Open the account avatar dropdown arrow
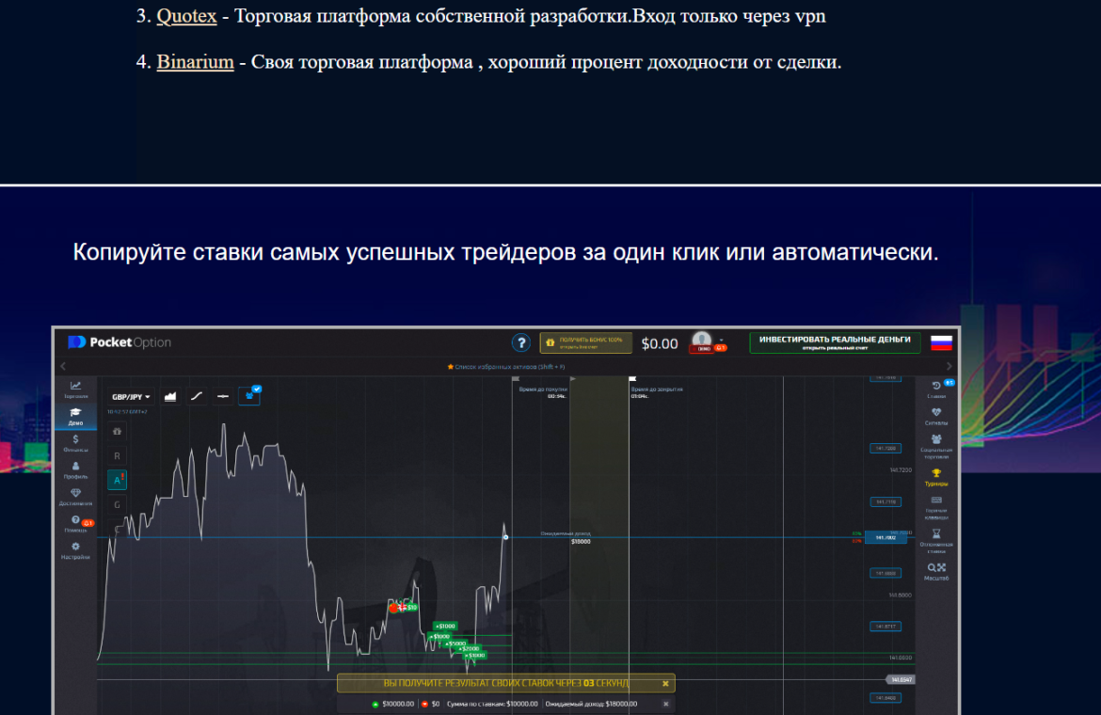This screenshot has height=715, width=1101. [721, 341]
